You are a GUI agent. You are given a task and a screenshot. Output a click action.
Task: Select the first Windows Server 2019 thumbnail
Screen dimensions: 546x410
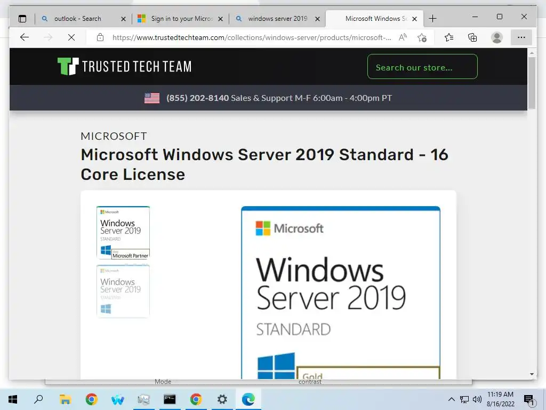[x=123, y=233]
